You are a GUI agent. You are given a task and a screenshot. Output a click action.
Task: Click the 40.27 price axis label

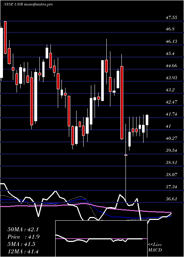click(x=171, y=138)
